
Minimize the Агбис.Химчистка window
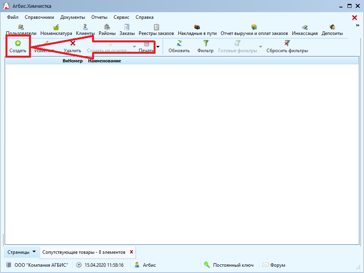[x=341, y=6]
